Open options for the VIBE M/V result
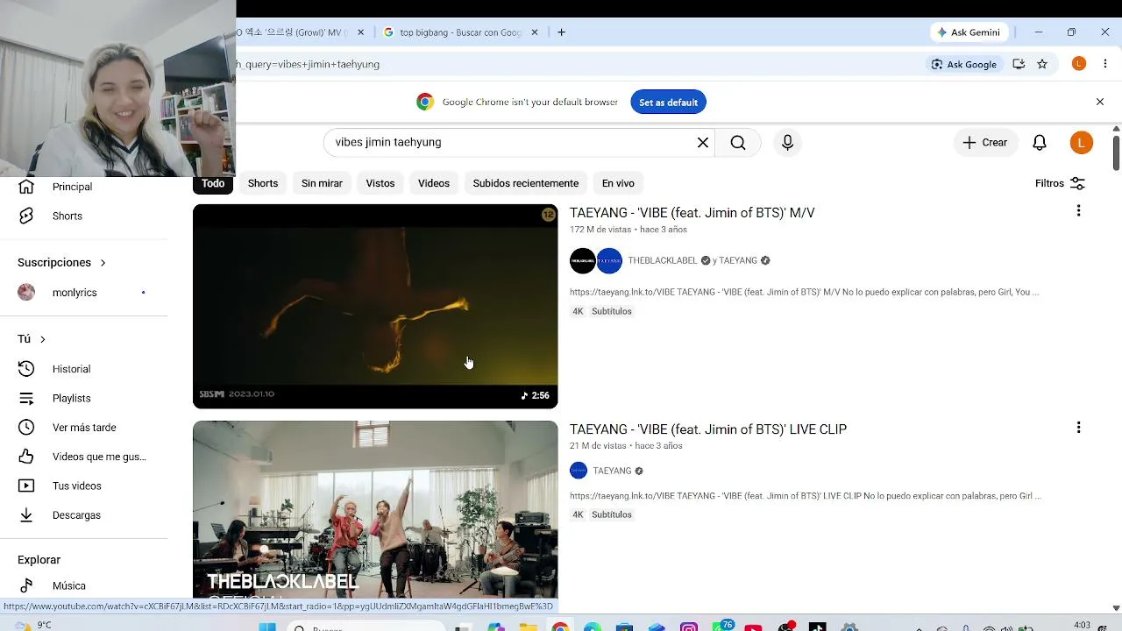Screen dimensions: 1122x631 1078,211
